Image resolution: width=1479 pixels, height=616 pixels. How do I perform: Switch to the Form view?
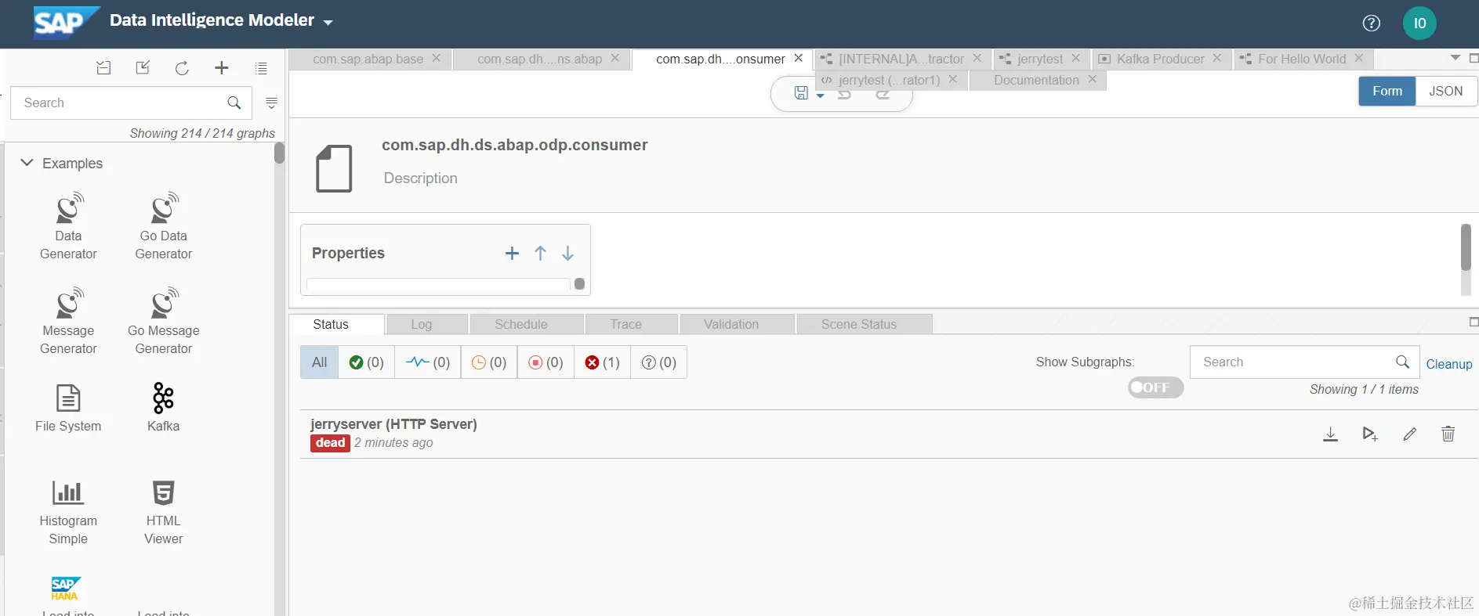1387,91
